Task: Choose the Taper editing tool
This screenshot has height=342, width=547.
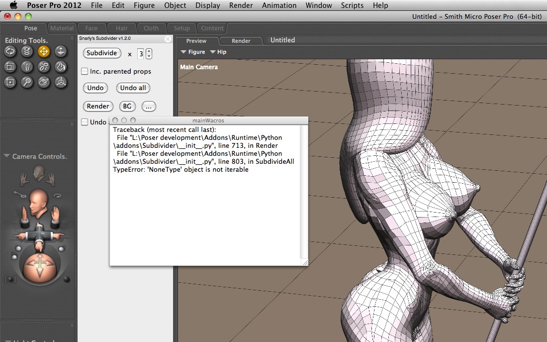Action: tap(27, 67)
